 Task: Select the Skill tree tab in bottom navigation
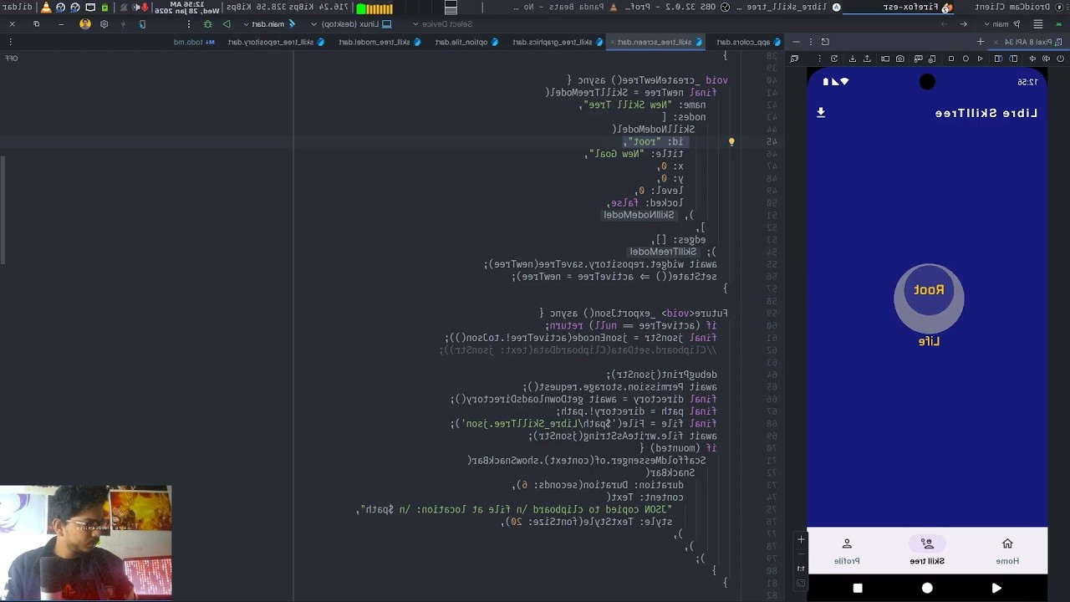click(927, 551)
